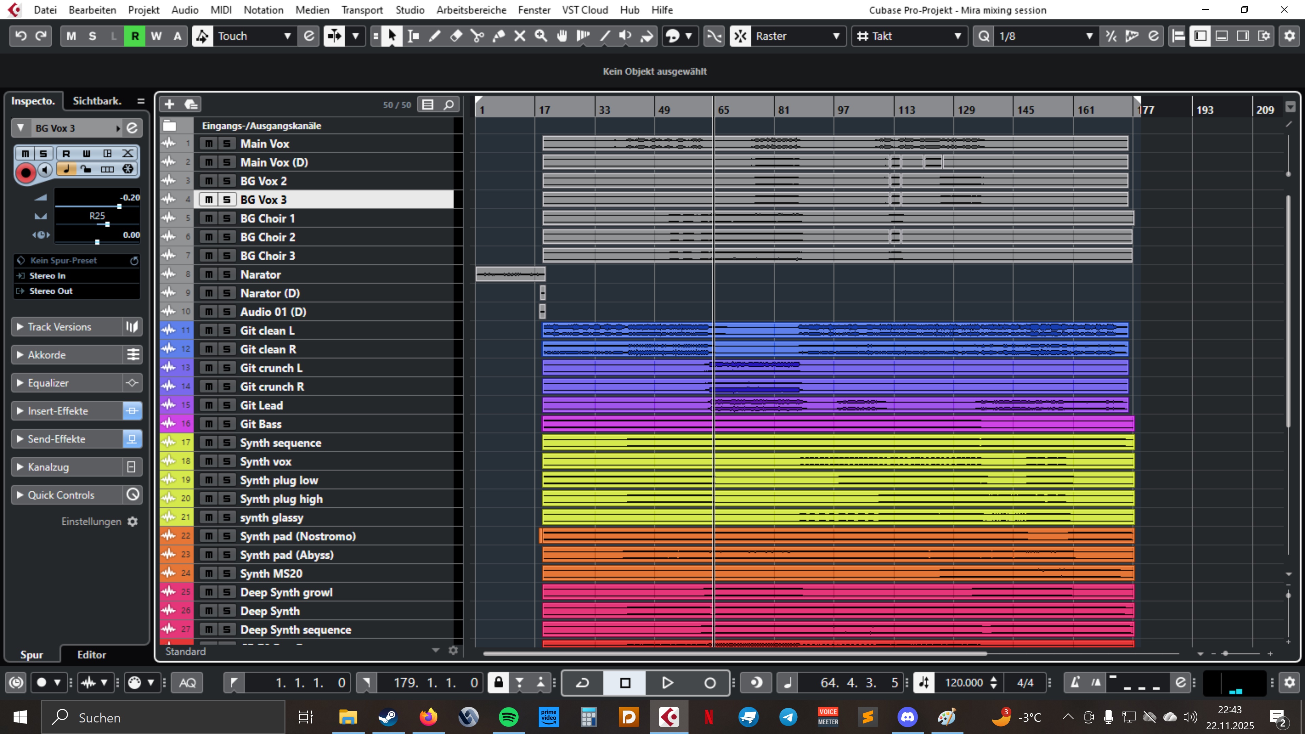Switch to the Sichtbark. tab
Viewport: 1305px width, 734px height.
pos(97,101)
